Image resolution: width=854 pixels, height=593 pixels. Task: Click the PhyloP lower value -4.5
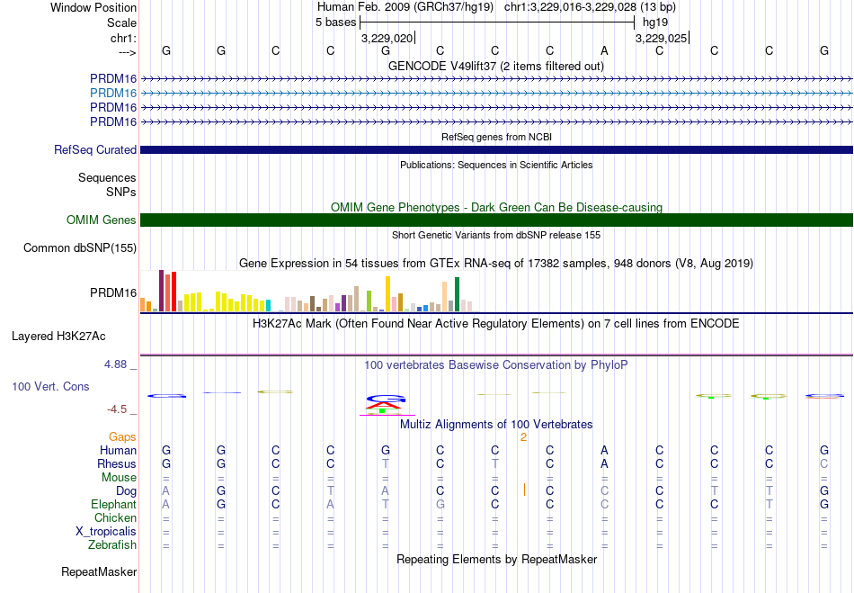tap(117, 409)
